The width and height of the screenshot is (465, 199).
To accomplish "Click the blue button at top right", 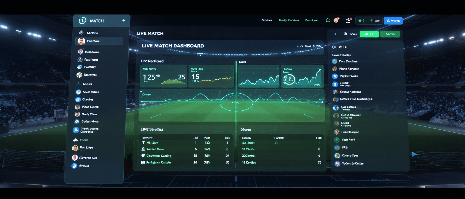I will click(393, 20).
